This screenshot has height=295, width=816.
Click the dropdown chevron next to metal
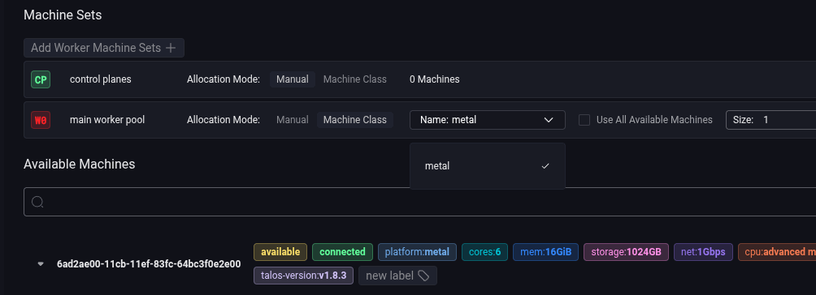coord(549,120)
